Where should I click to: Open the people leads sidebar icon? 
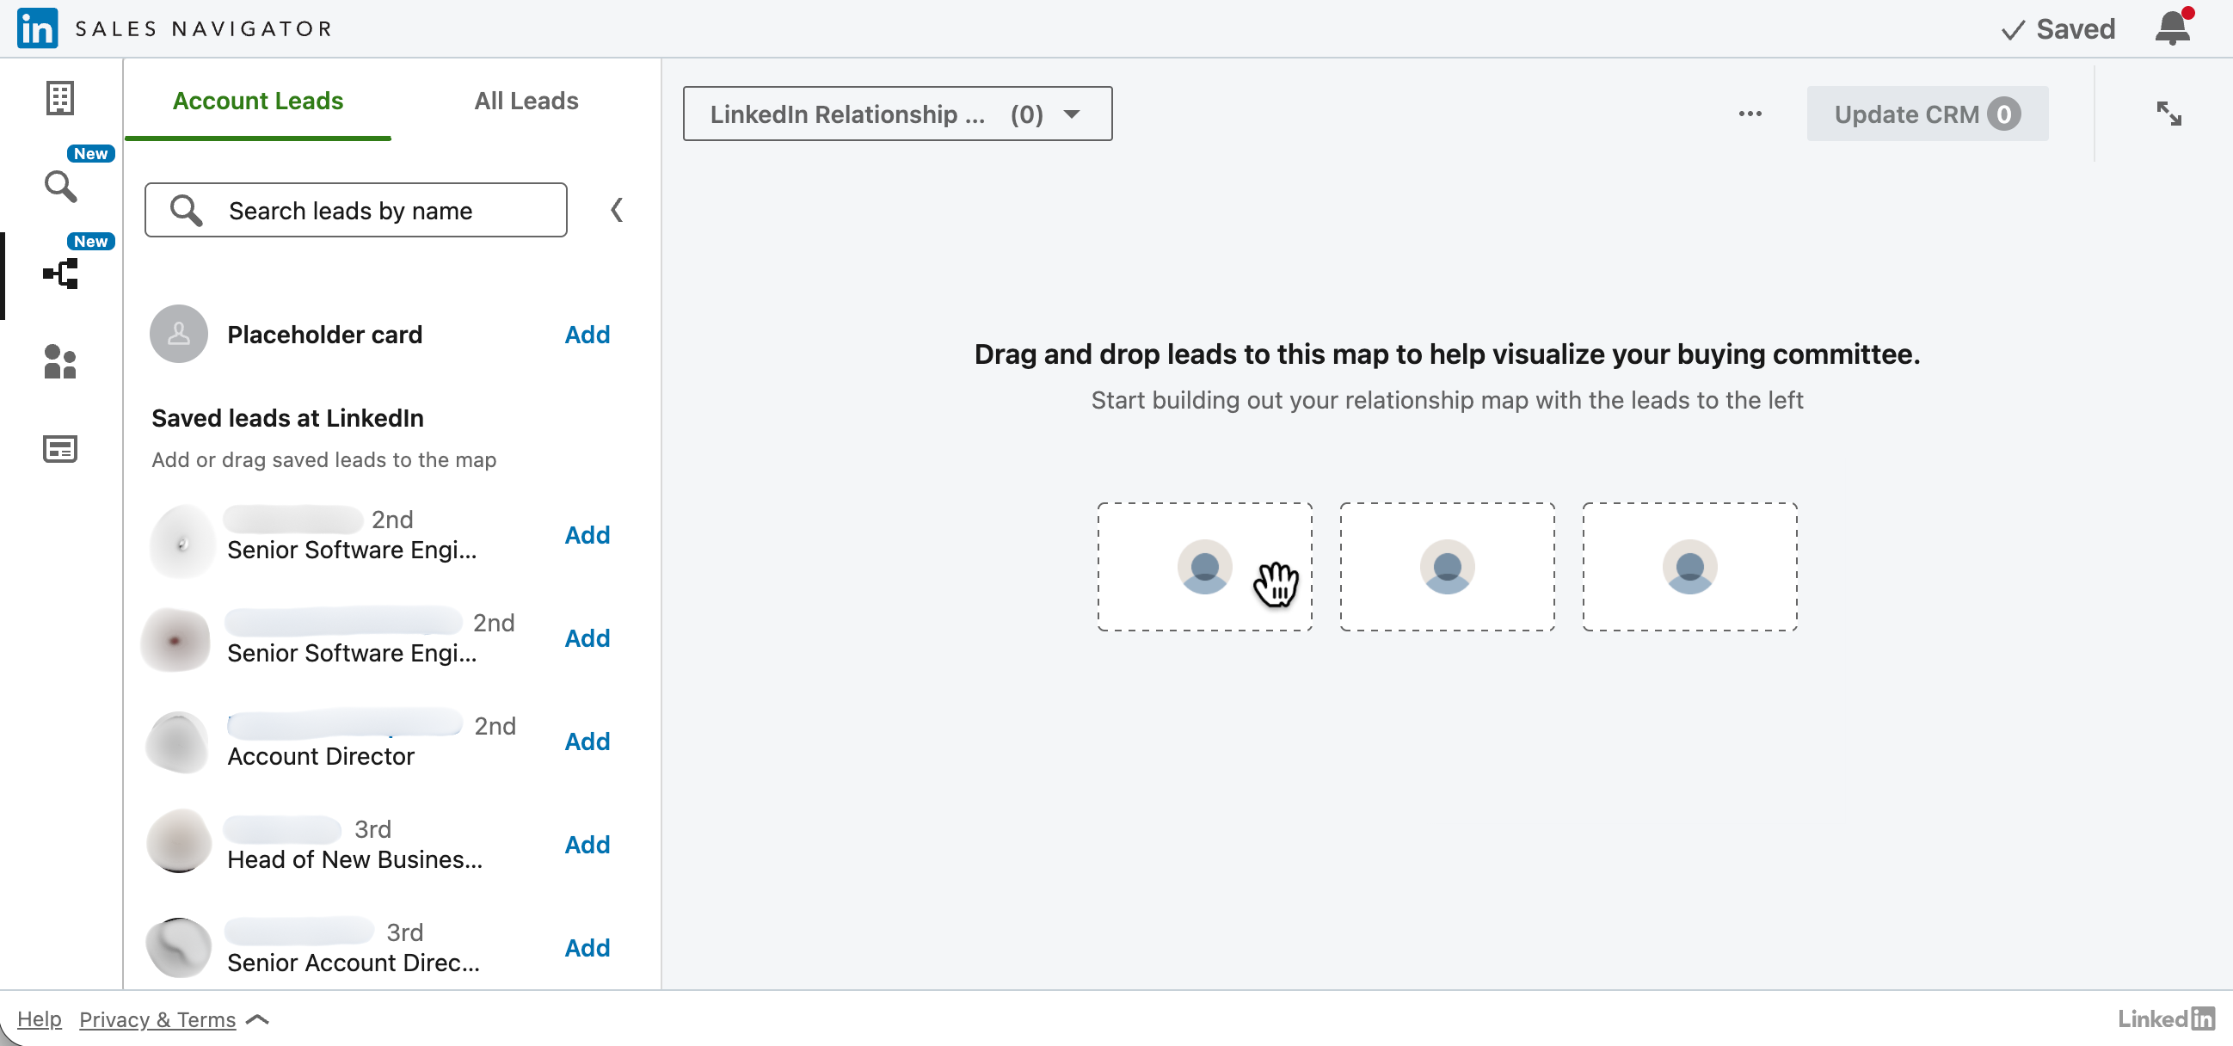pos(60,361)
